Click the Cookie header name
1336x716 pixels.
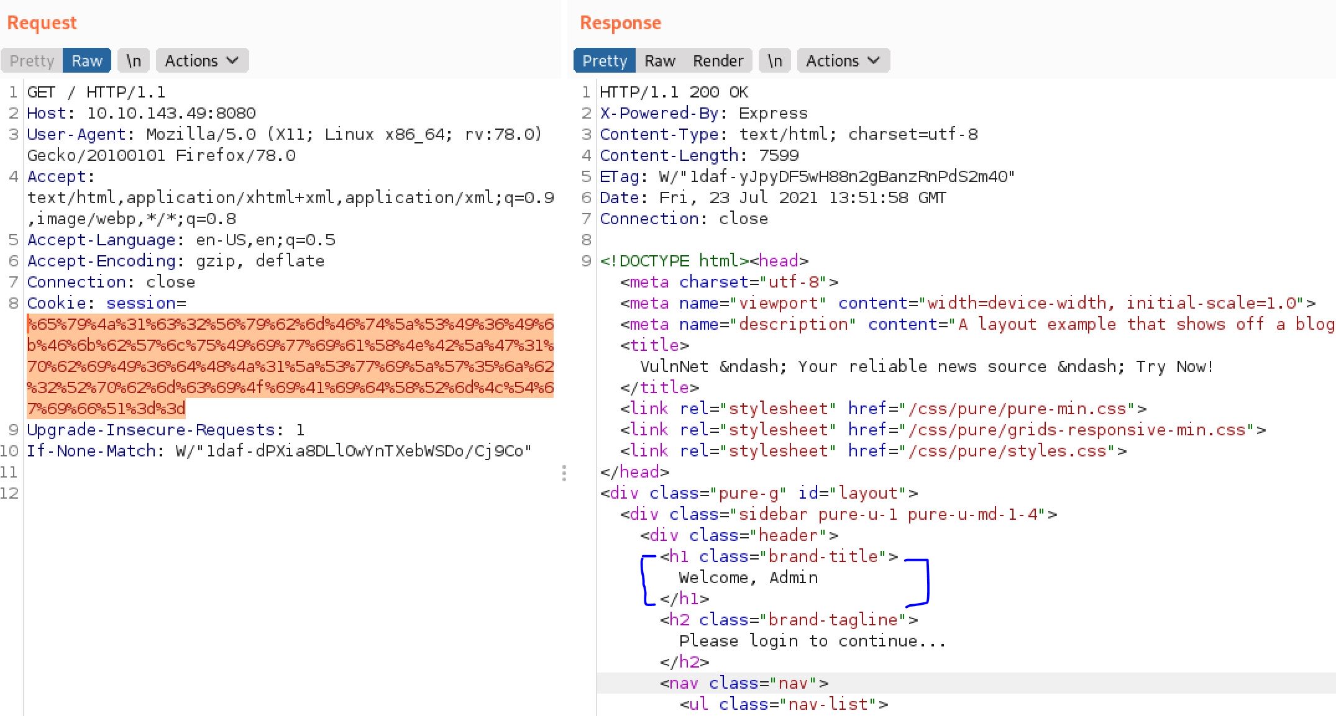pyautogui.click(x=56, y=303)
